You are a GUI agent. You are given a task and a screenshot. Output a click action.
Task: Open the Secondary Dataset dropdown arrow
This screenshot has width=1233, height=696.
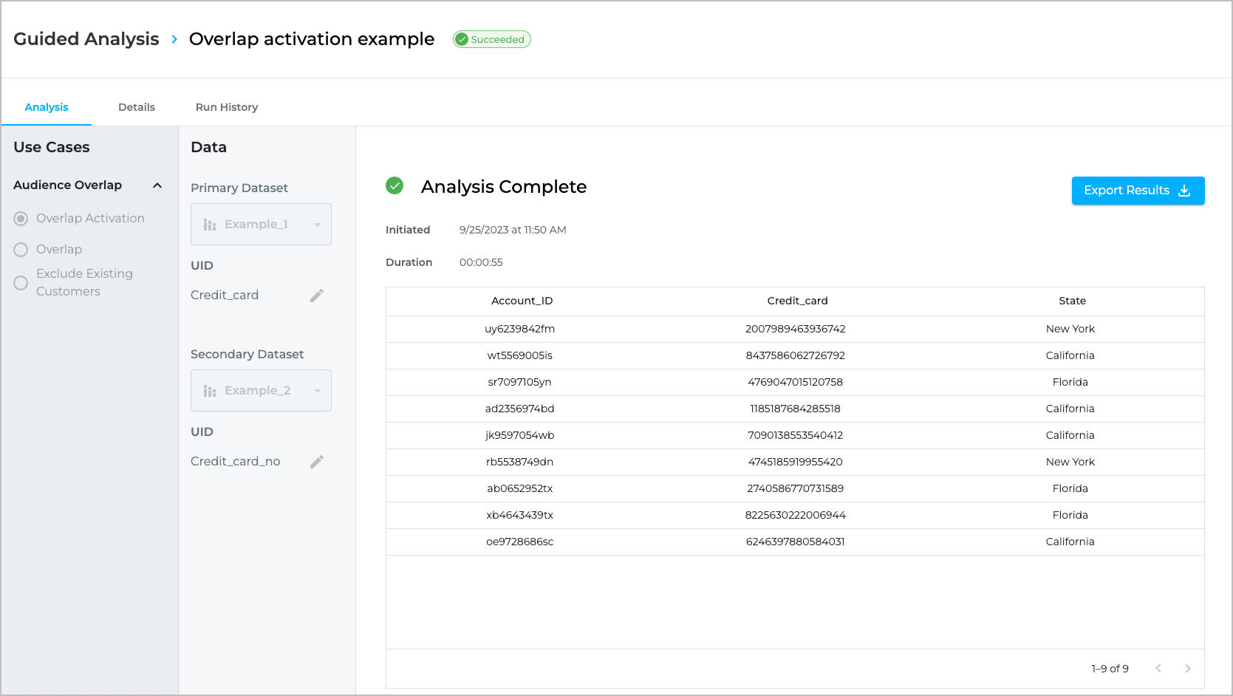tap(318, 391)
